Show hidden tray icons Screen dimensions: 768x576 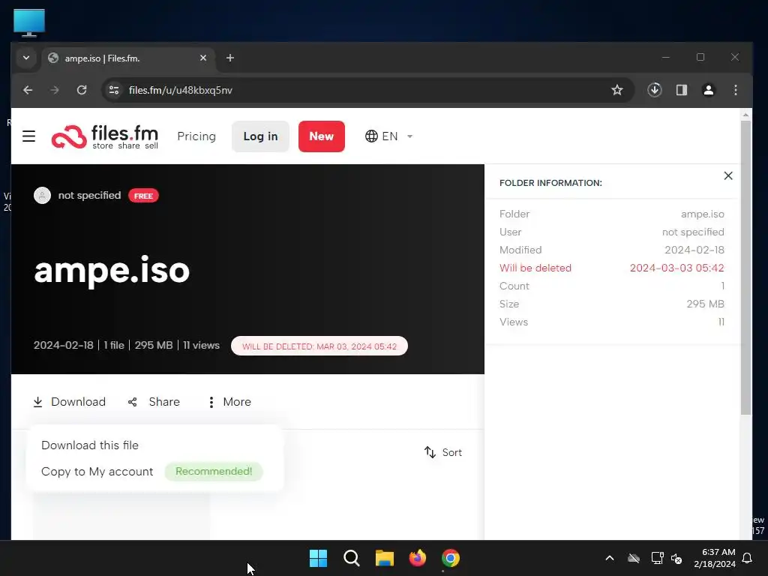pyautogui.click(x=610, y=558)
